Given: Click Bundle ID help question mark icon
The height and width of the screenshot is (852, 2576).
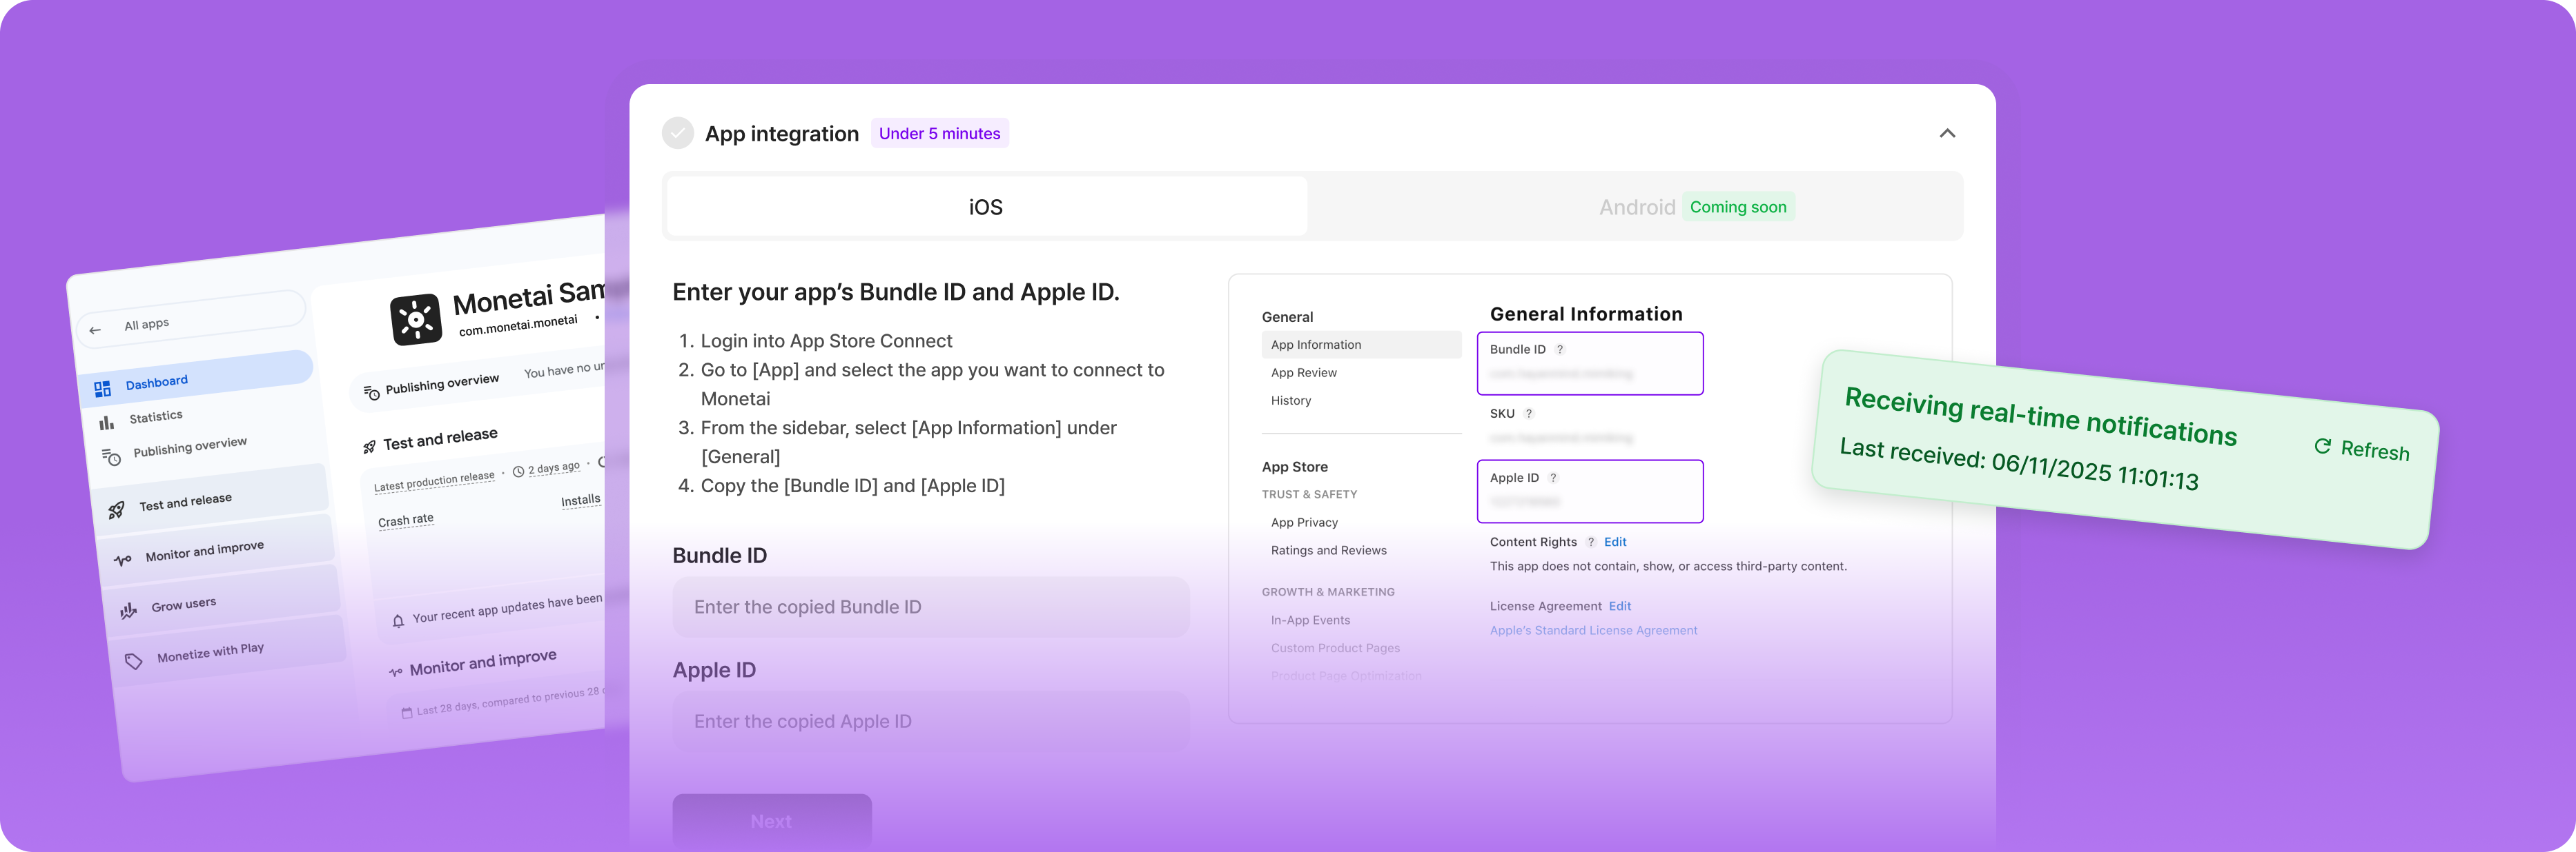Looking at the screenshot, I should pyautogui.click(x=1560, y=349).
